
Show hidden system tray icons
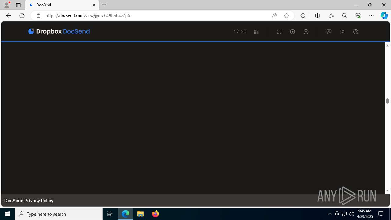click(329, 214)
